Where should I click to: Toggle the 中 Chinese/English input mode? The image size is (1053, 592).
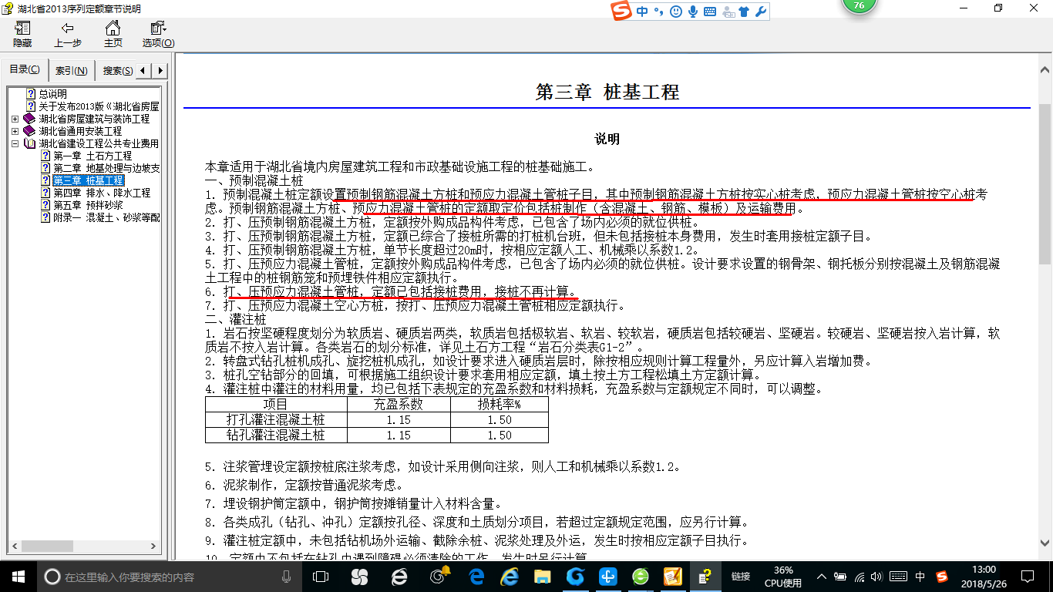coord(643,12)
